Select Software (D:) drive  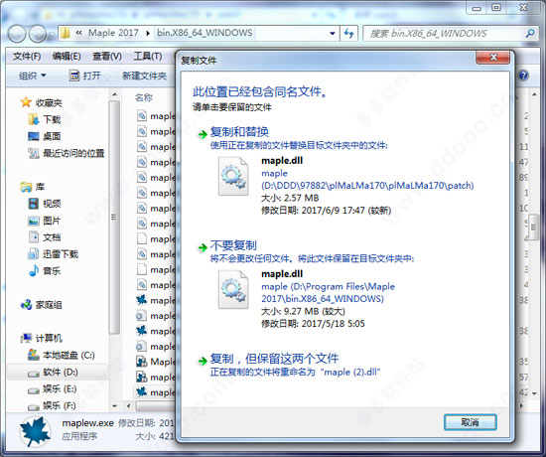click(53, 373)
